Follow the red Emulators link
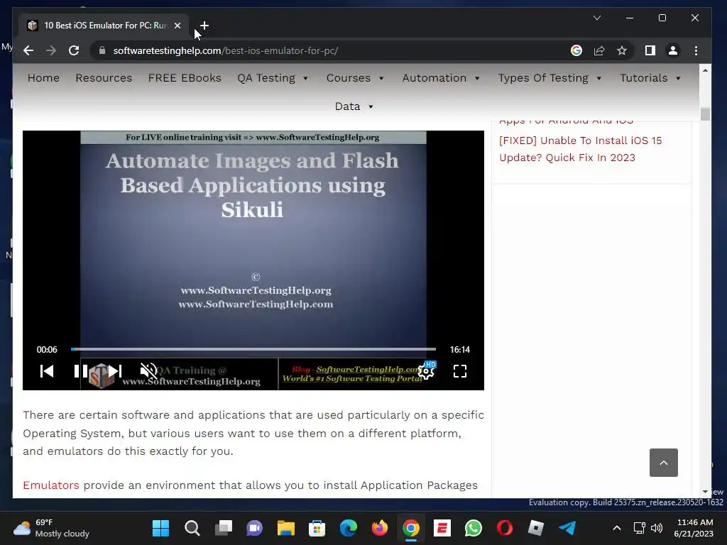727x545 pixels. (51, 485)
